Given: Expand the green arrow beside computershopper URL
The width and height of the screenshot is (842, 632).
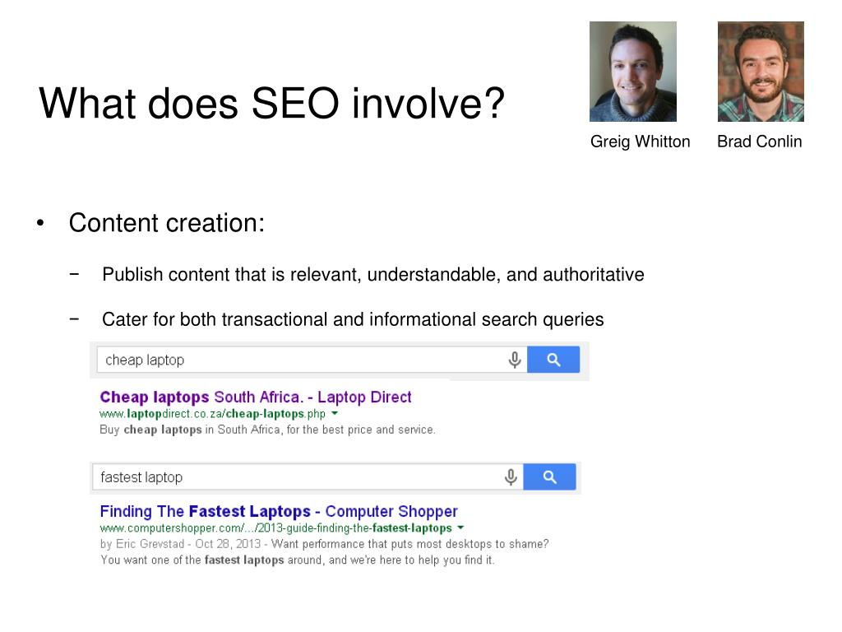Looking at the screenshot, I should [x=460, y=527].
